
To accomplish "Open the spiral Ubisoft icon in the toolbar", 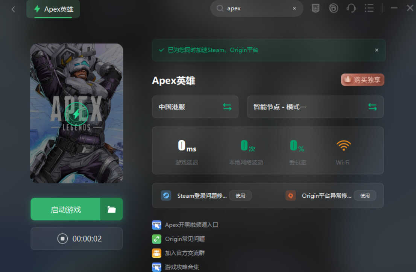I will tap(334, 8).
